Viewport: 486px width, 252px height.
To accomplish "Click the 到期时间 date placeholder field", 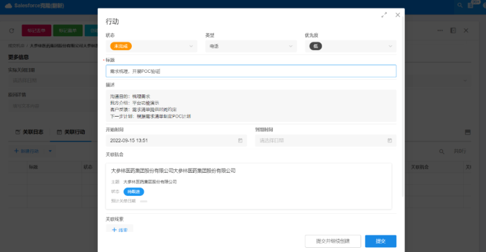I will 326,140.
